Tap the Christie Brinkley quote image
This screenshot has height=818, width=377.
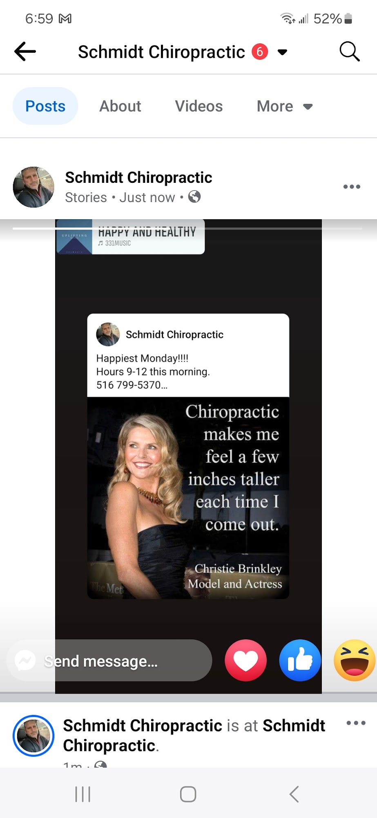point(188,498)
